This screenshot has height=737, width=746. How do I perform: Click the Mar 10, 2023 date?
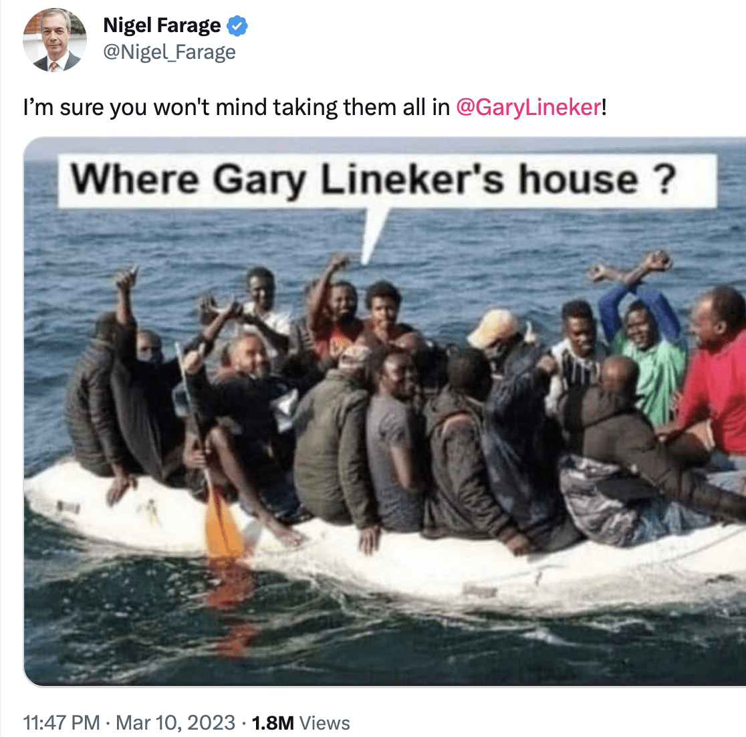176,723
